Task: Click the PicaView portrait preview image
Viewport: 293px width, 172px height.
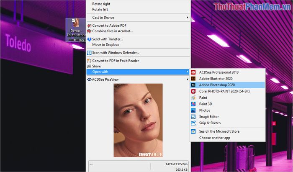Action: pos(138,120)
